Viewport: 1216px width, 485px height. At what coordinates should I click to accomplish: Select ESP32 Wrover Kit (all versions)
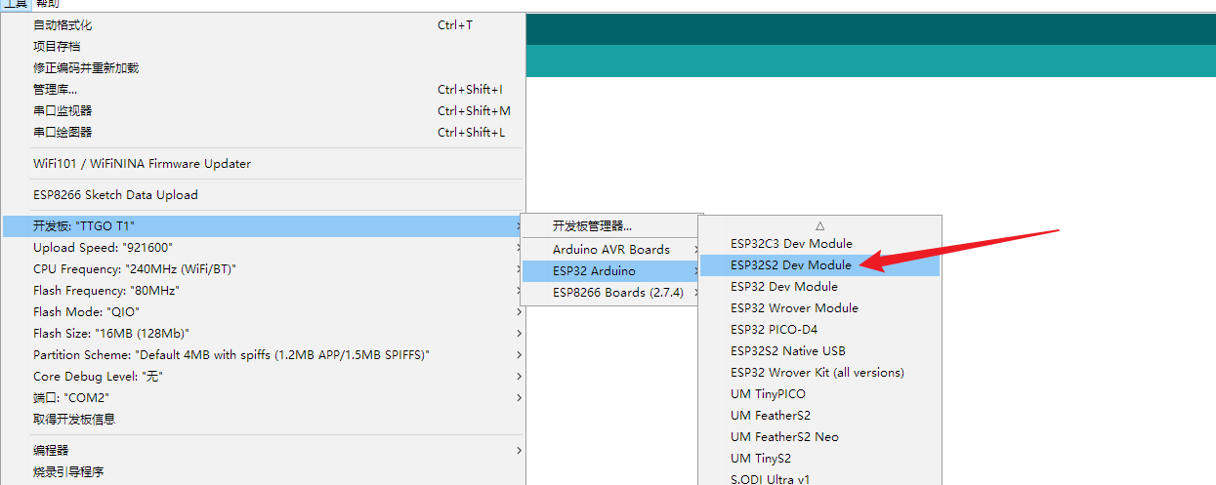point(820,373)
